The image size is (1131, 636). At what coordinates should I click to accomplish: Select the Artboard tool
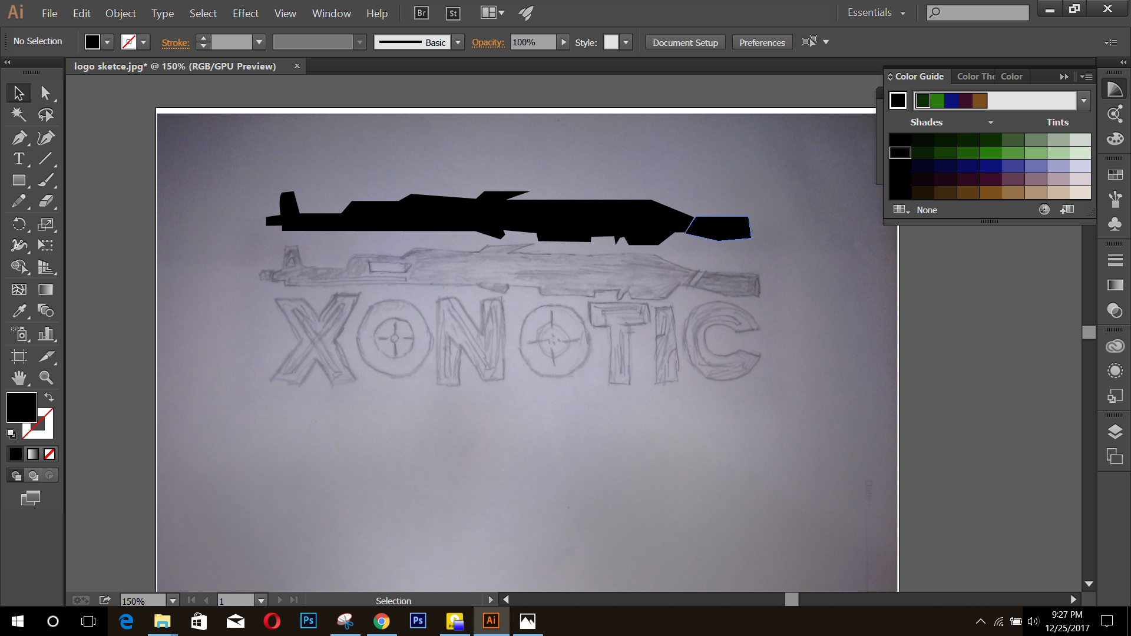pyautogui.click(x=19, y=356)
